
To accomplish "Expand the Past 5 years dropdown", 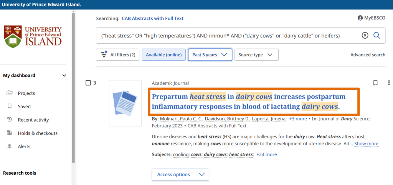I will pos(210,55).
